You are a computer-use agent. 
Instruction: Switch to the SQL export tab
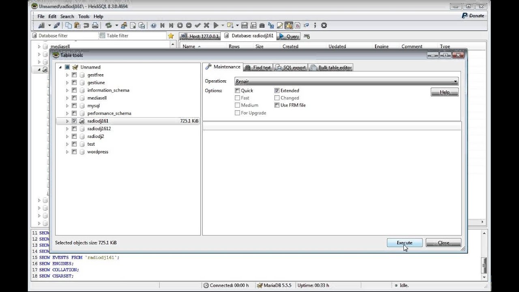coord(291,68)
